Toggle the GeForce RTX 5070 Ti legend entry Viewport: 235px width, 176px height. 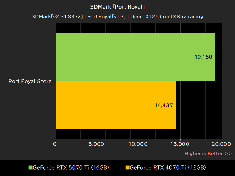coord(69,167)
